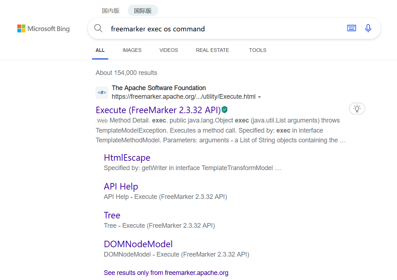Open the HtmlEscape sublink
Screen dimensions: 397x280
pos(127,158)
